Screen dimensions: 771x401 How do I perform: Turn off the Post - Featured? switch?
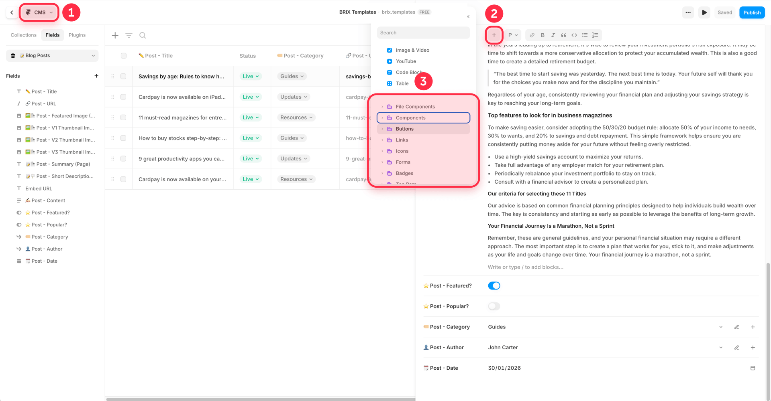click(x=494, y=286)
